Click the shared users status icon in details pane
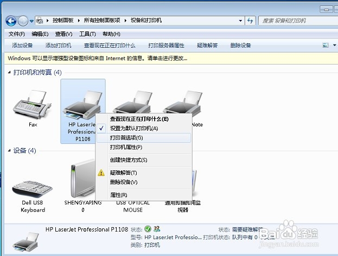The height and width of the screenshot is (256, 338). (x=157, y=229)
